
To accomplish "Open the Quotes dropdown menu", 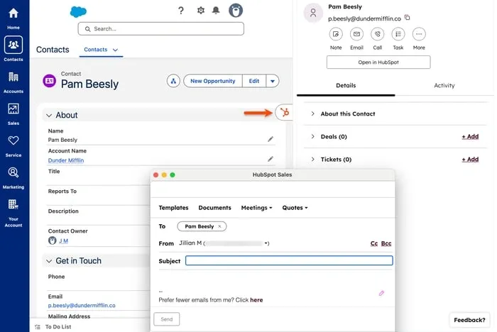I will pyautogui.click(x=295, y=208).
